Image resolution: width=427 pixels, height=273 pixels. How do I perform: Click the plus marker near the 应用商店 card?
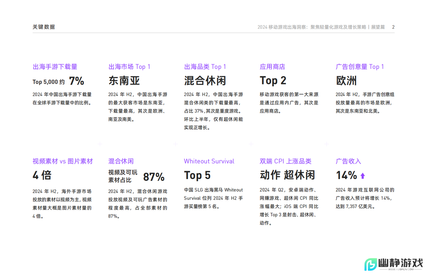pyautogui.click(x=251, y=144)
